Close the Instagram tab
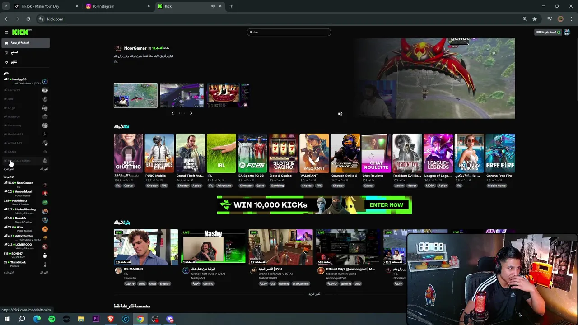578x325 pixels. coord(149,6)
